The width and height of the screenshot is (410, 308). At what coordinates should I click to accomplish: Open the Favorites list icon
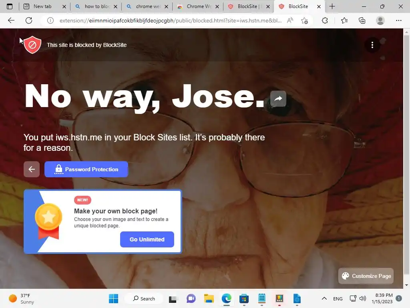[344, 20]
